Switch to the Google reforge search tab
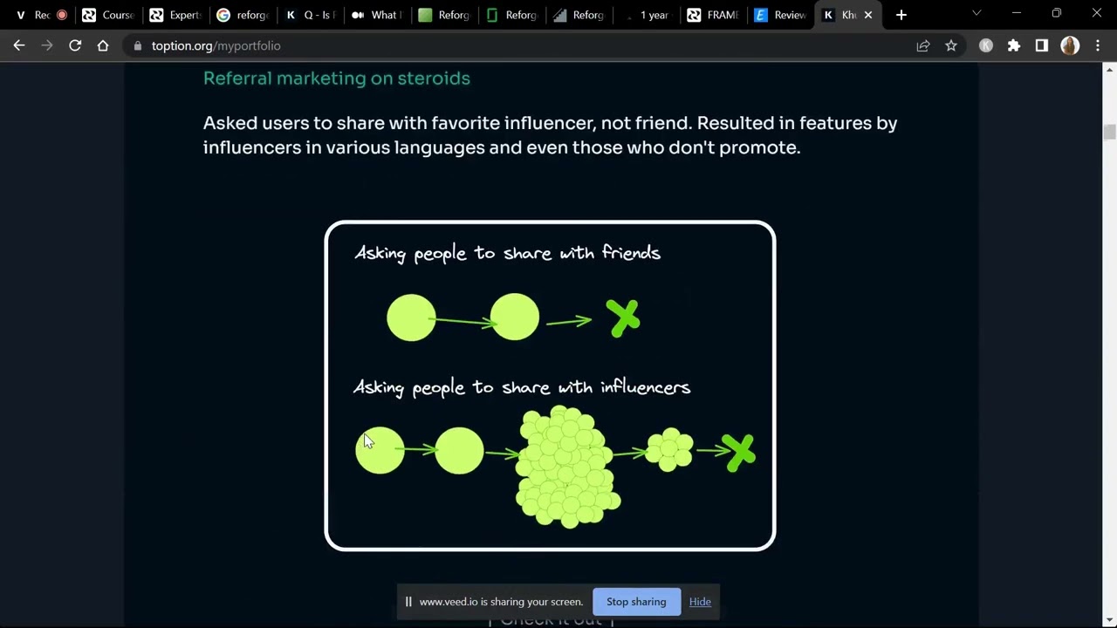Image resolution: width=1117 pixels, height=628 pixels. pyautogui.click(x=242, y=15)
